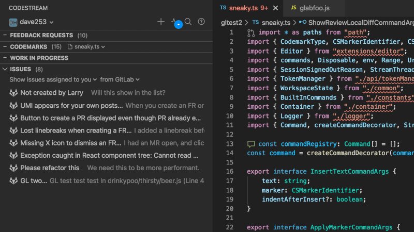Viewport: 414px width, 232px height.
Task: Open the help question mark icon
Action: (x=201, y=22)
